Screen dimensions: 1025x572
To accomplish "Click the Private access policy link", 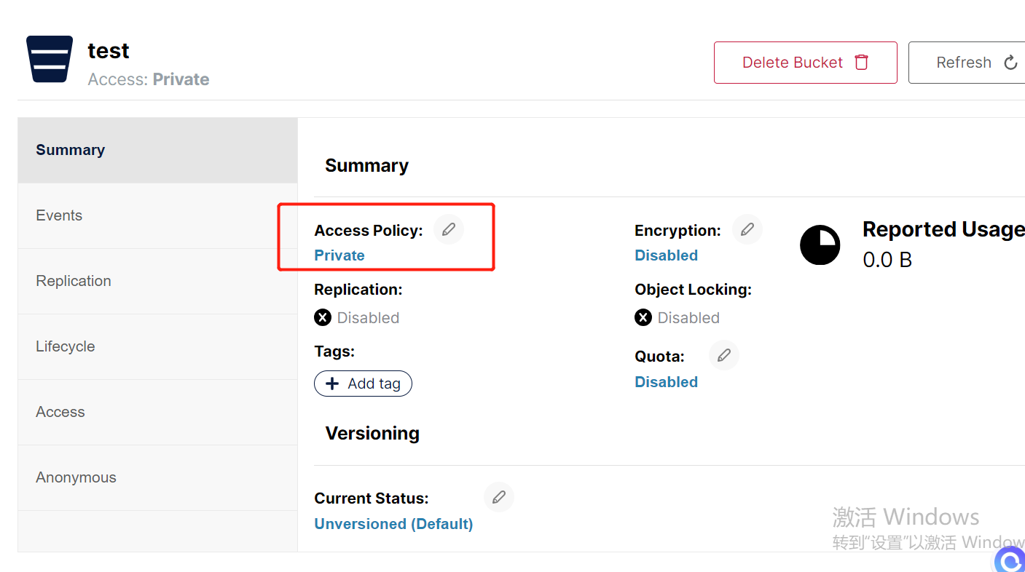I will tap(339, 255).
